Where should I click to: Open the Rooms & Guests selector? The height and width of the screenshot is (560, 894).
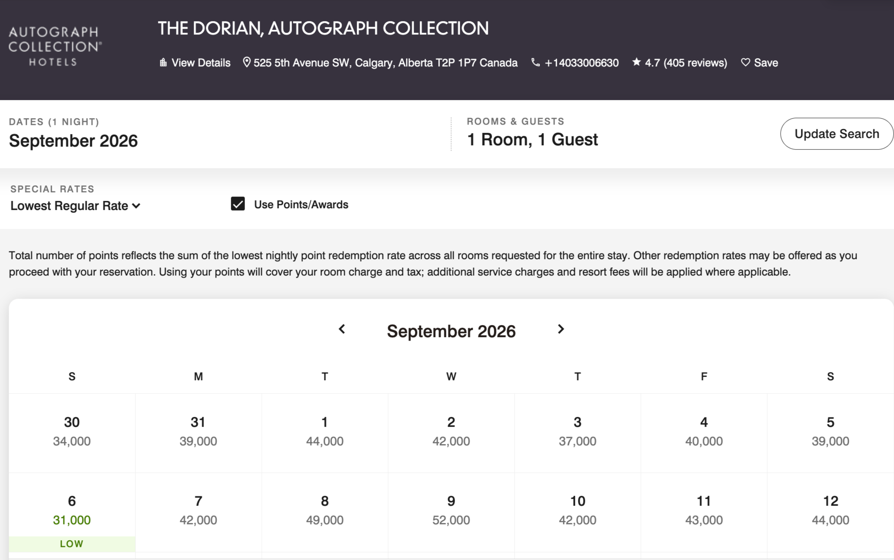tap(533, 139)
